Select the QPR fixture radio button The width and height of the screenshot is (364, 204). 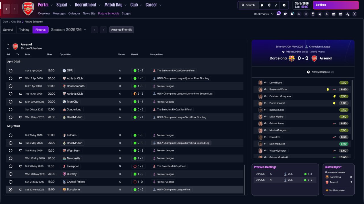11,71
